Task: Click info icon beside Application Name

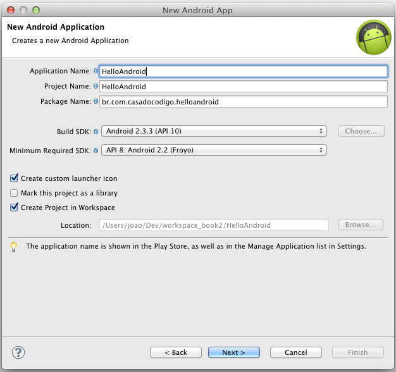Action: click(x=96, y=71)
